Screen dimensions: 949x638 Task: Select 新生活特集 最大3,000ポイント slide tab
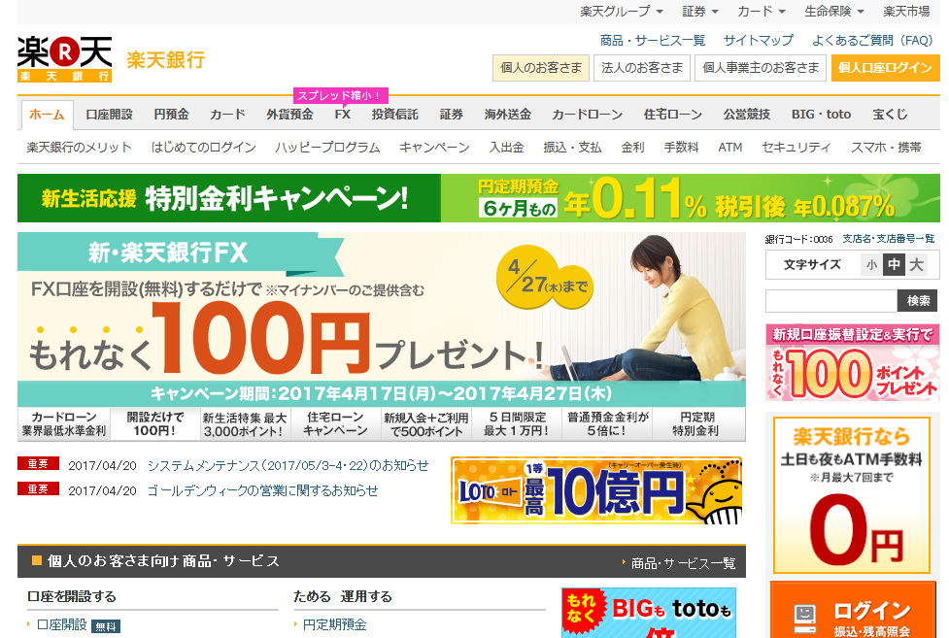pyautogui.click(x=245, y=423)
